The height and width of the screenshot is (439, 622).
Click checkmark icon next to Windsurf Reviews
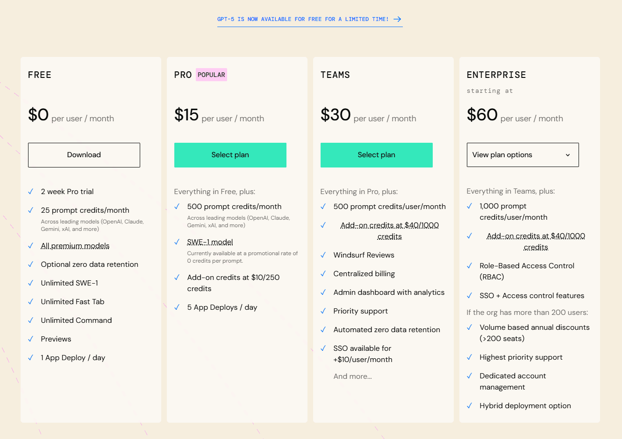click(x=323, y=255)
